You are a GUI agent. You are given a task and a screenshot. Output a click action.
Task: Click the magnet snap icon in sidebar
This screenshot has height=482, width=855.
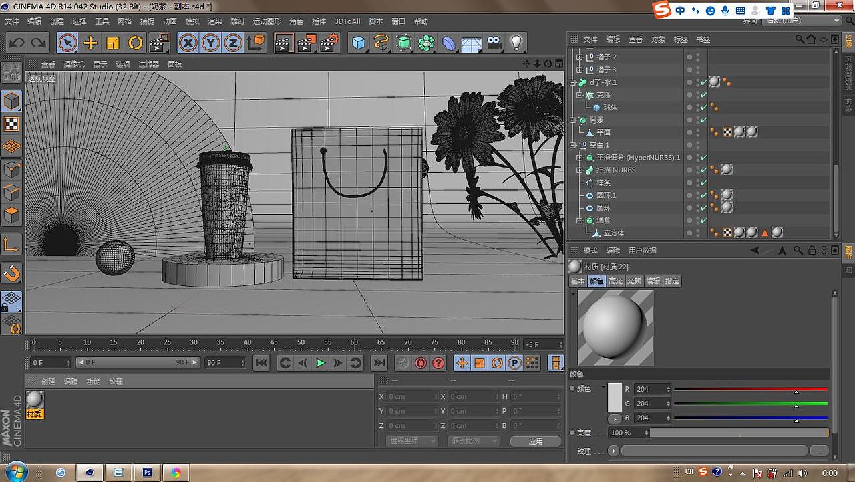[12, 273]
